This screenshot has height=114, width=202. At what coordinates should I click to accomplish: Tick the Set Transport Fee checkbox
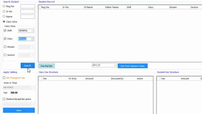tap(4, 78)
